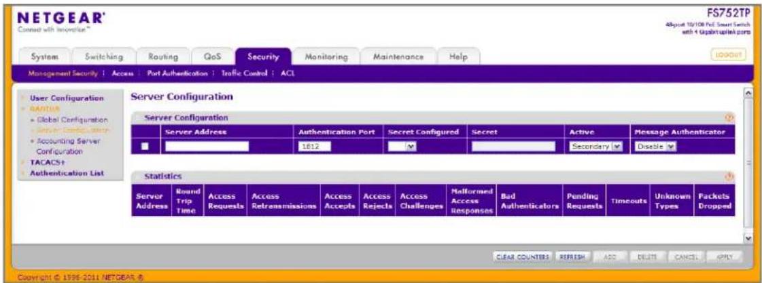Click the APPLY button
The image size is (762, 283).
(723, 257)
